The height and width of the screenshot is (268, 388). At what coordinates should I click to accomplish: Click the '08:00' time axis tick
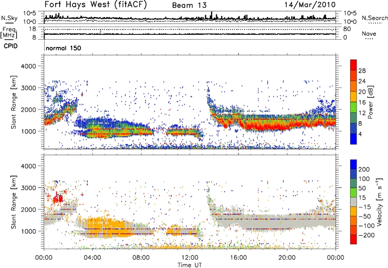pos(141,258)
